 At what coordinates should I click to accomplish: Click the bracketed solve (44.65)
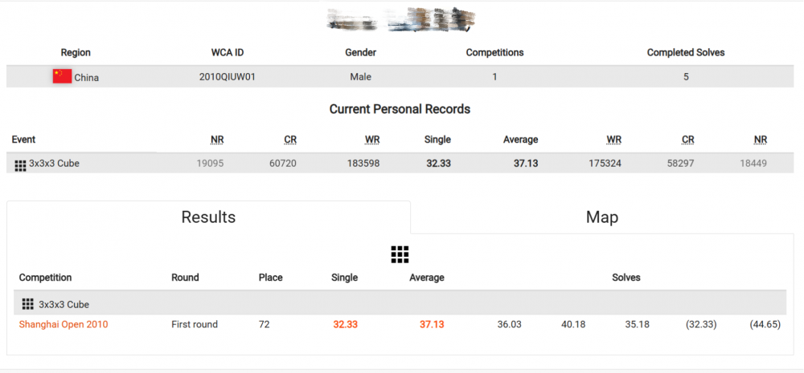765,324
